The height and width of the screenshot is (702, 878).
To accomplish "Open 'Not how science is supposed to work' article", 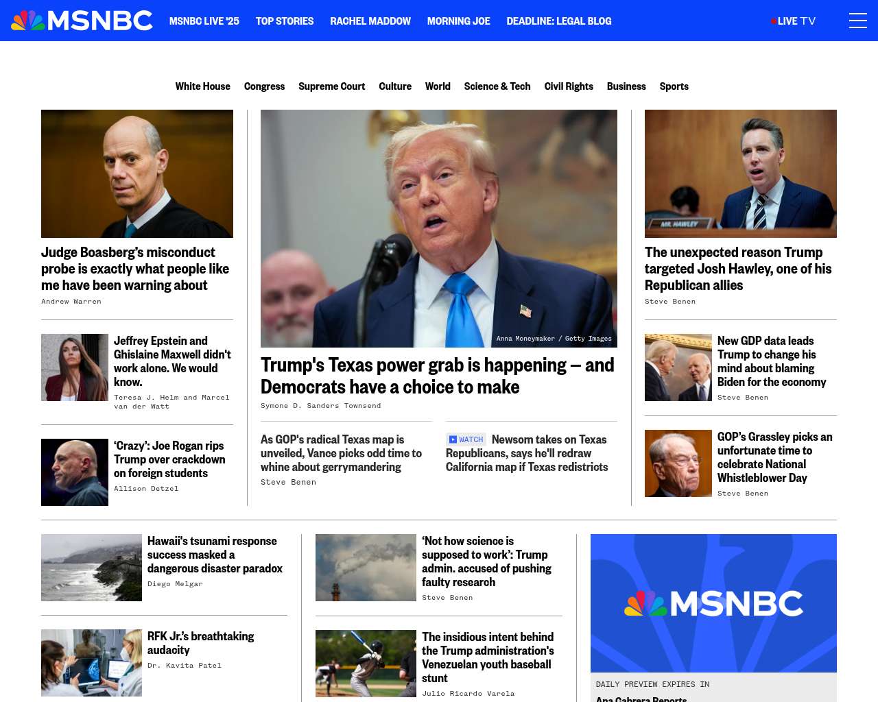I will click(486, 561).
